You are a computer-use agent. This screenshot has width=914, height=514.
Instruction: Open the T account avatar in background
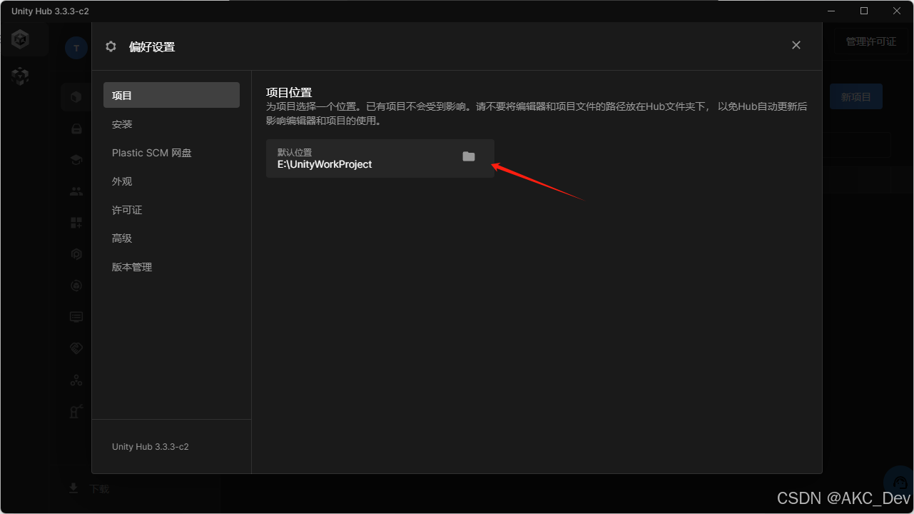click(x=76, y=48)
